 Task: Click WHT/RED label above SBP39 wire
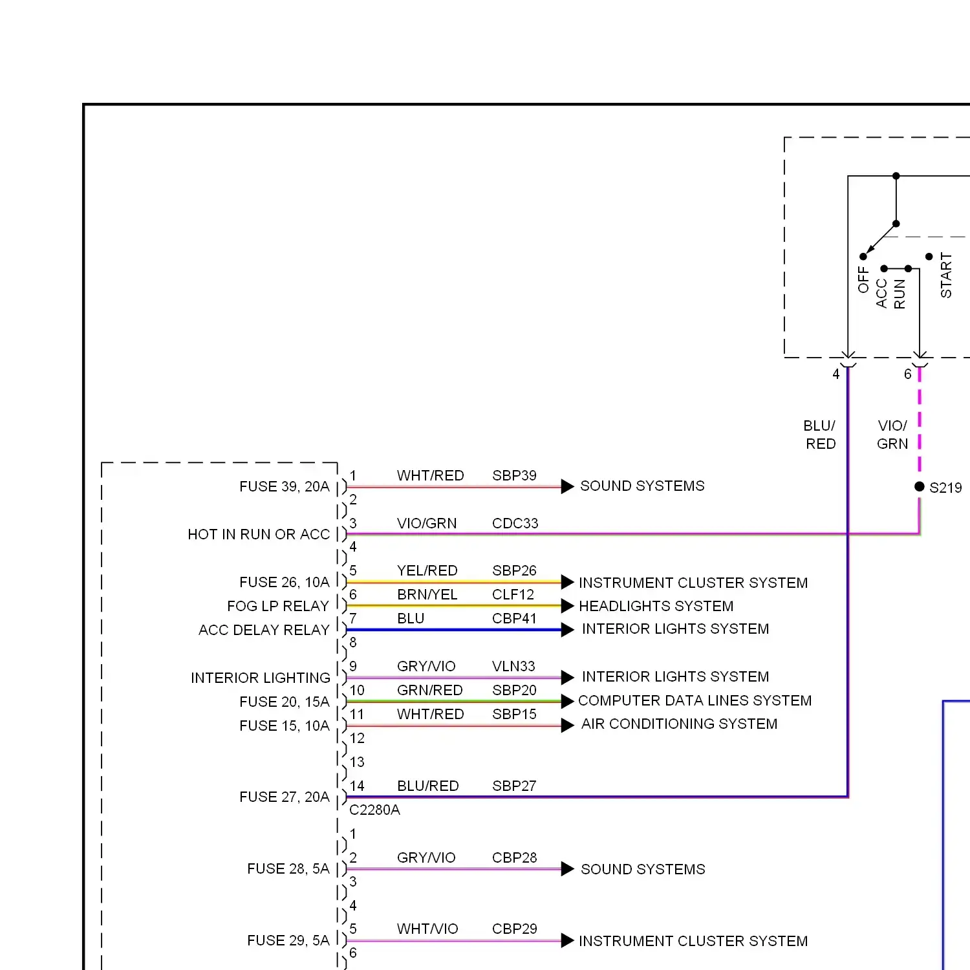(x=431, y=475)
